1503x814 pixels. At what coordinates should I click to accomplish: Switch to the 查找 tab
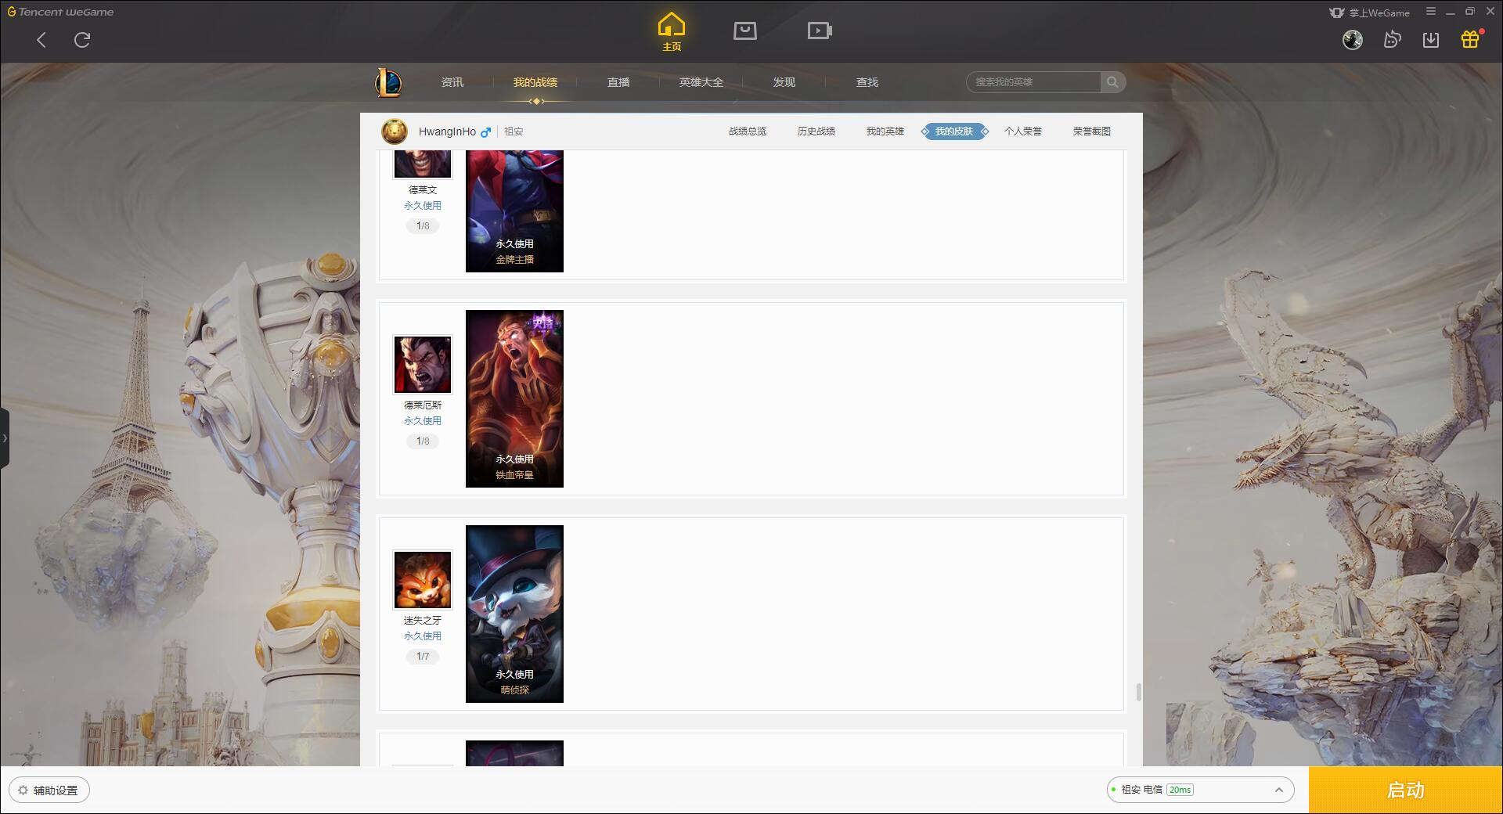867,82
